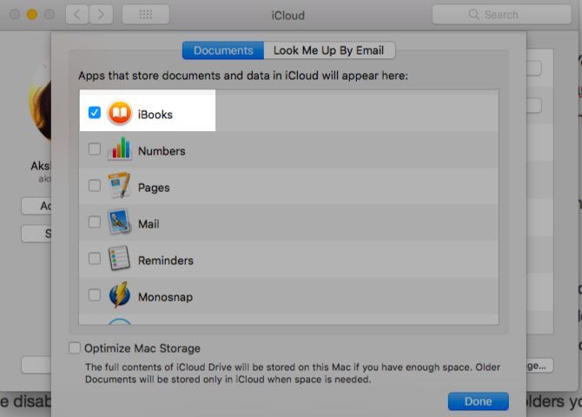582x417 pixels.
Task: Click the iBooks app icon
Action: point(119,114)
